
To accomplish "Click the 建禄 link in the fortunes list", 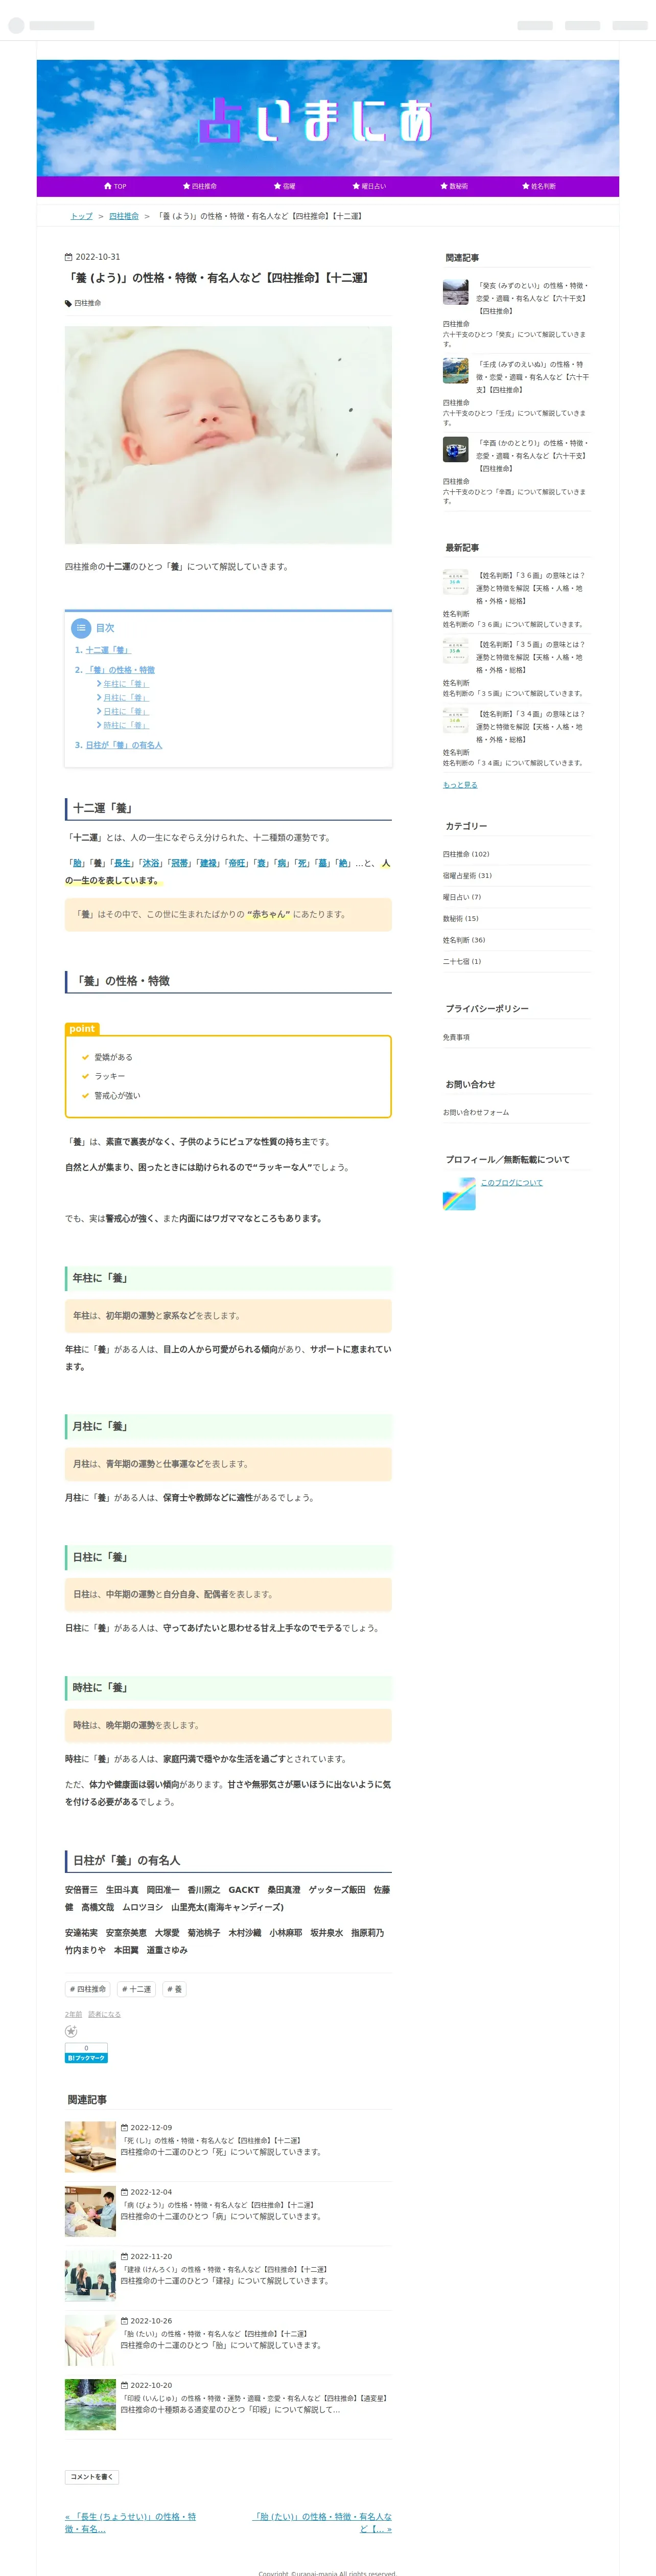I will point(208,863).
